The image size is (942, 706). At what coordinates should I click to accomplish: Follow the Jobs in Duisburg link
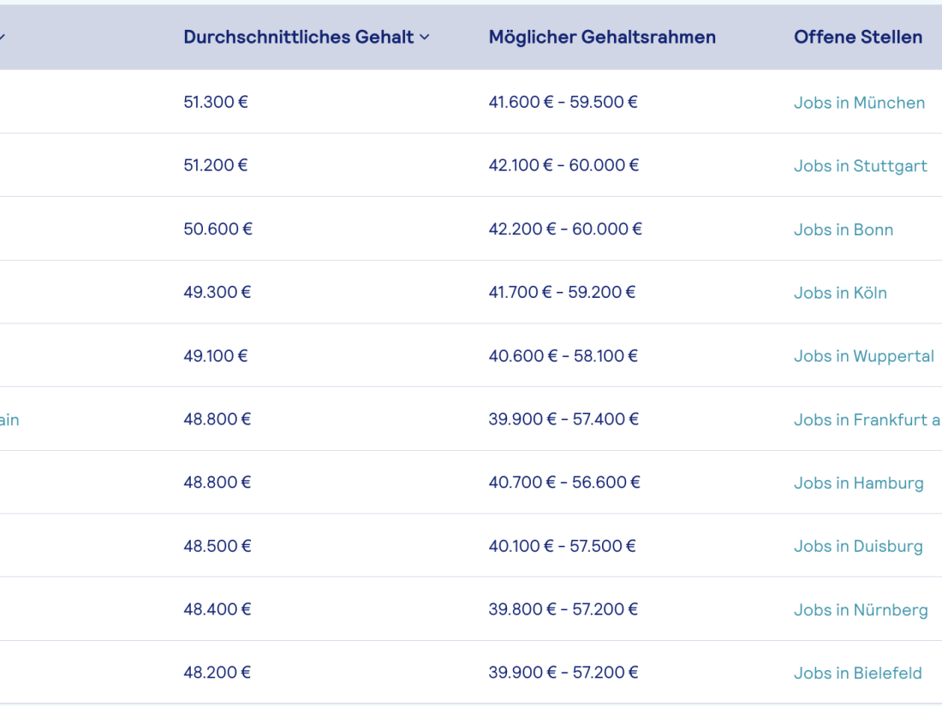[858, 546]
